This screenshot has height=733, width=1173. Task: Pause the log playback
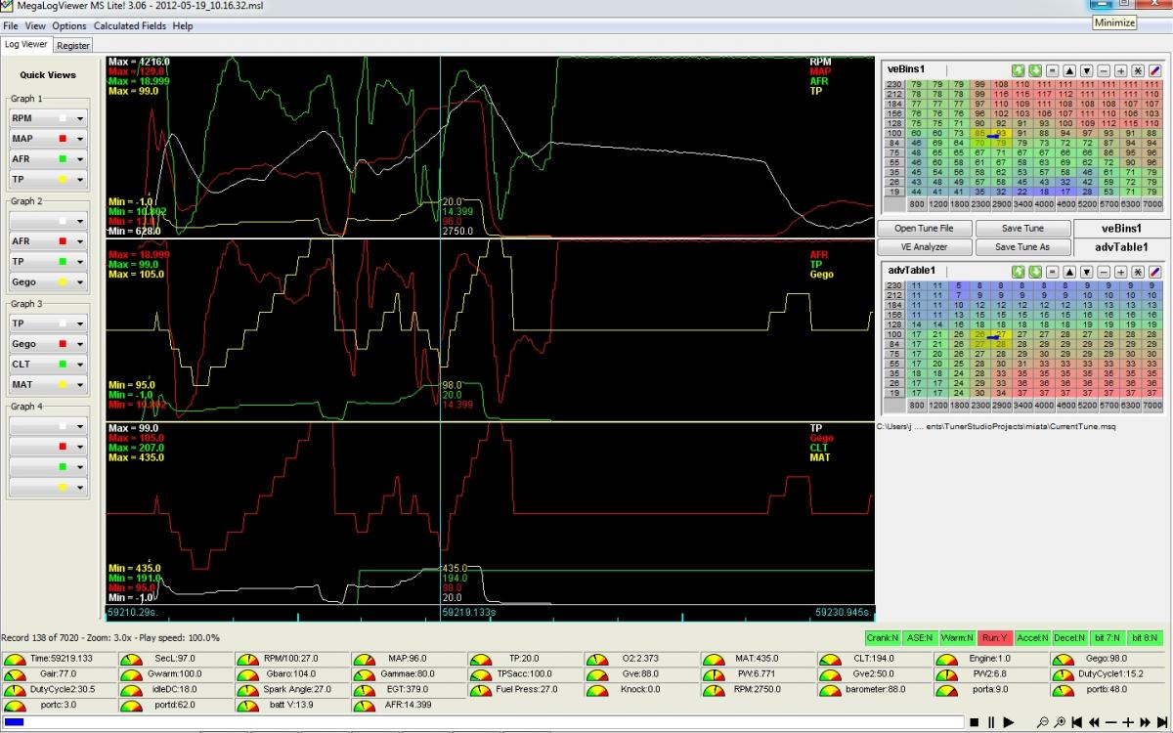pyautogui.click(x=991, y=722)
